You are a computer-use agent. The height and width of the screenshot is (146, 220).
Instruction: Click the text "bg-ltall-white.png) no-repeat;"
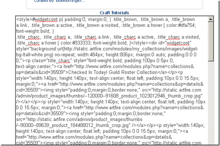[x=45, y=54]
